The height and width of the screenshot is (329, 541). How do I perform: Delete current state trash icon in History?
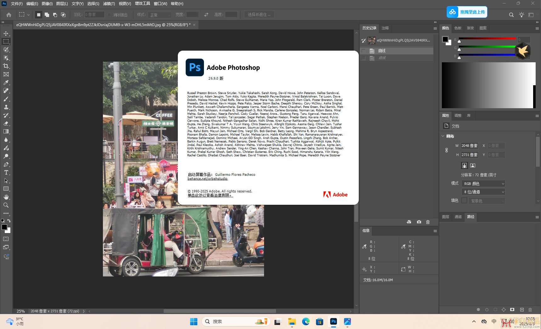click(x=428, y=222)
